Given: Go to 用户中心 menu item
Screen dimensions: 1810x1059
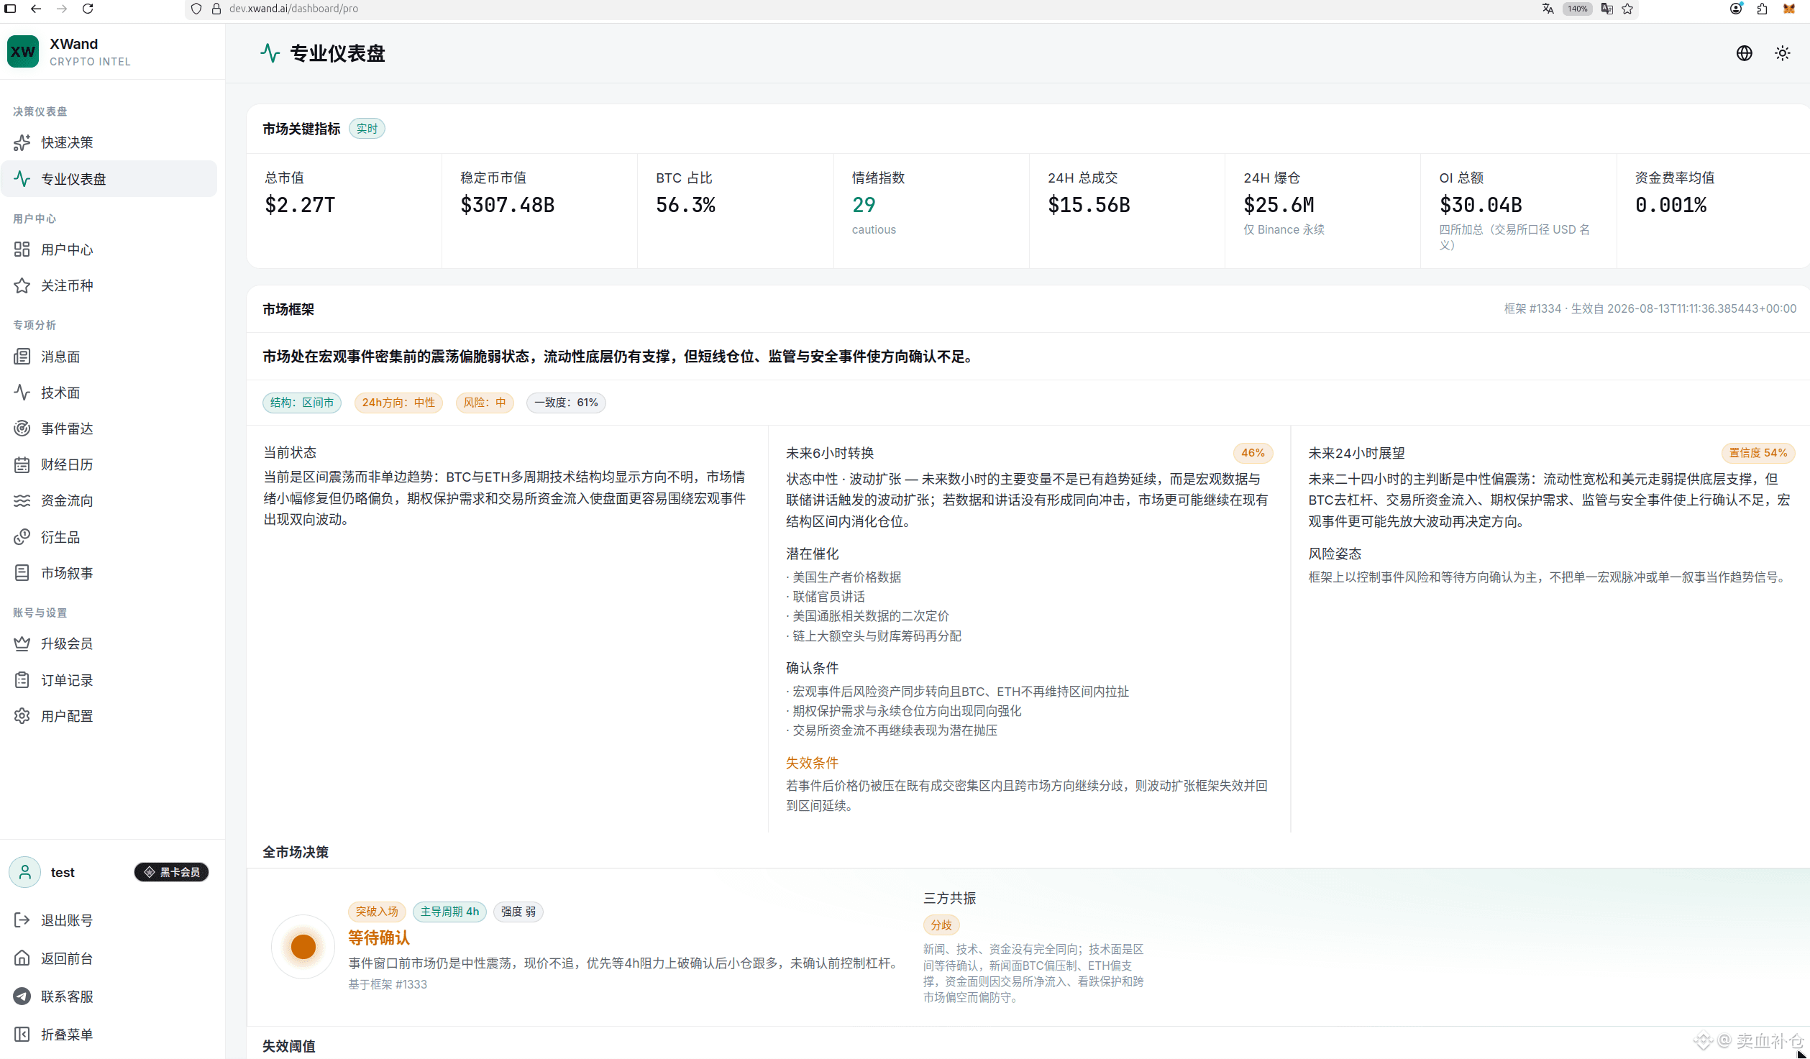Looking at the screenshot, I should tap(109, 249).
